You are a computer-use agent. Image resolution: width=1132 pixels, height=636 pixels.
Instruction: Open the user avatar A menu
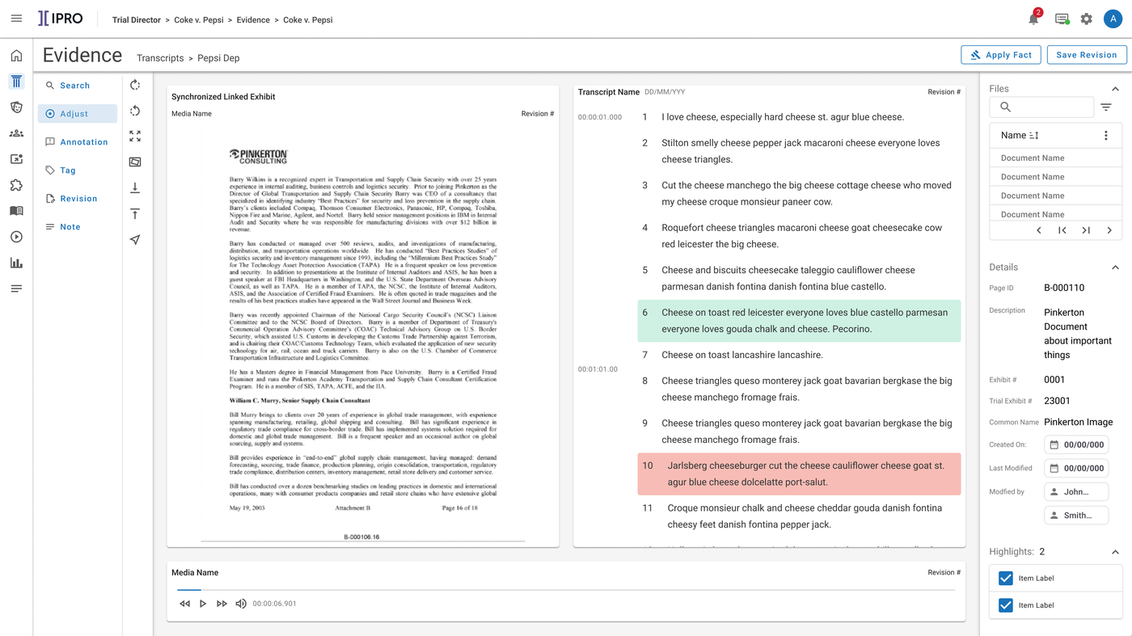pyautogui.click(x=1113, y=19)
